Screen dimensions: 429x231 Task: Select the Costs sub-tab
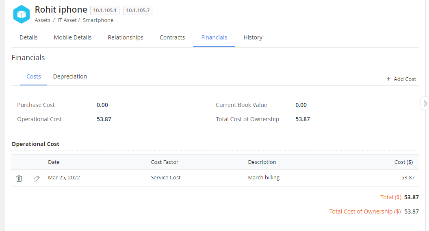[34, 76]
